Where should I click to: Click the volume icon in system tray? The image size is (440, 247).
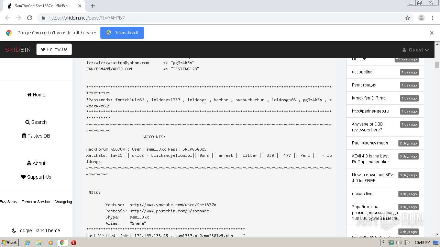coord(399,243)
